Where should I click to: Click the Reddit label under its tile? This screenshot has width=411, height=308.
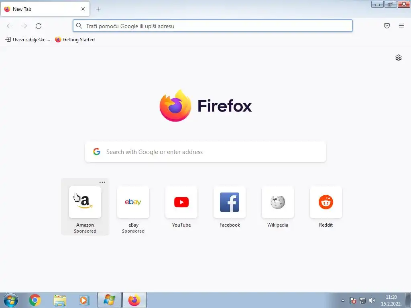326,225
